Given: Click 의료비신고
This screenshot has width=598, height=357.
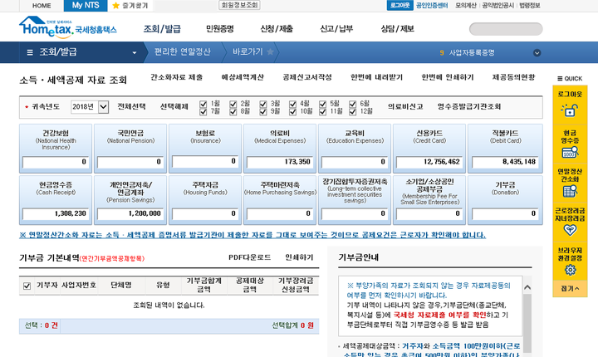Looking at the screenshot, I should coord(405,107).
